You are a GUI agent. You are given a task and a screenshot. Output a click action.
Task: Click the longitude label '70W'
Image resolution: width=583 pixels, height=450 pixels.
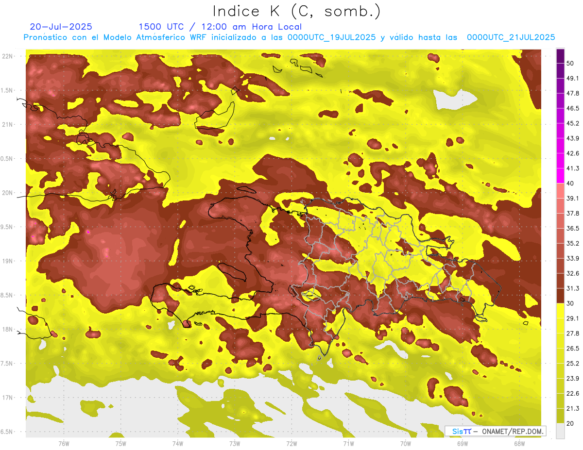[406, 444]
